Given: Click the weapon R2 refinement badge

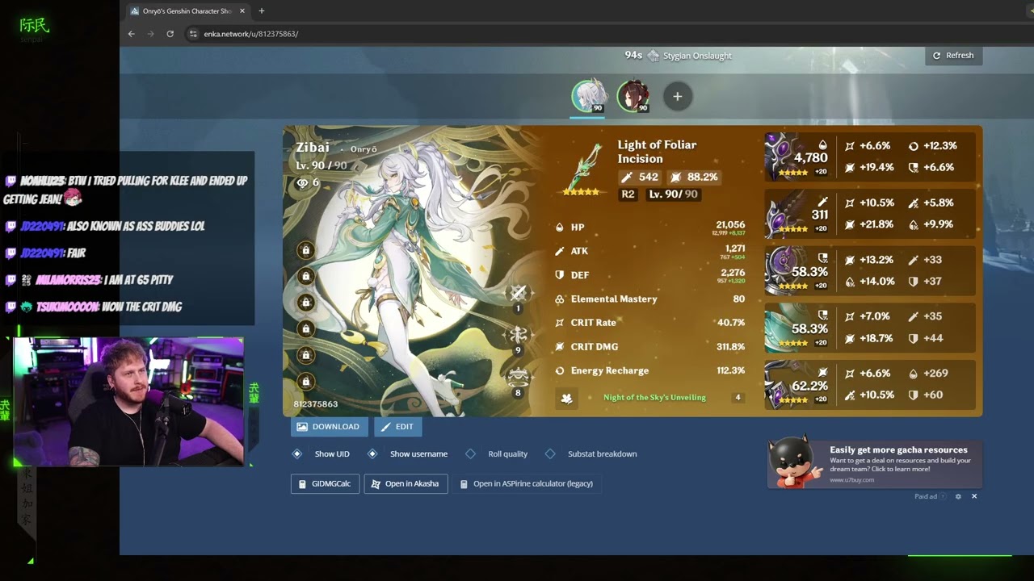Looking at the screenshot, I should click(x=628, y=194).
